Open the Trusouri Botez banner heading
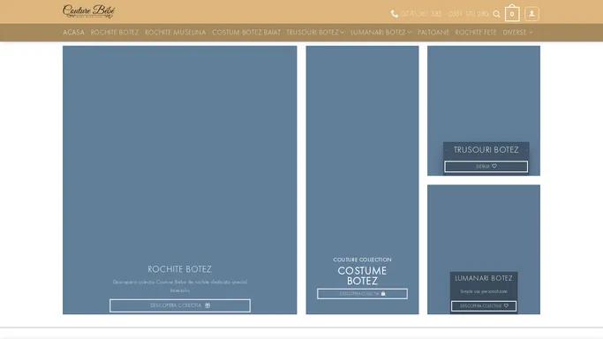603x339 pixels. [x=486, y=150]
